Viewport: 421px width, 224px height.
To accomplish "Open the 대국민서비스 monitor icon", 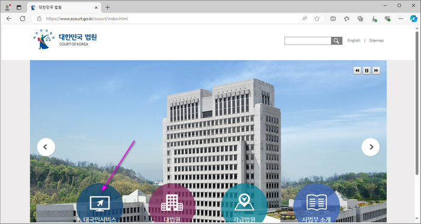I will pyautogui.click(x=100, y=204).
